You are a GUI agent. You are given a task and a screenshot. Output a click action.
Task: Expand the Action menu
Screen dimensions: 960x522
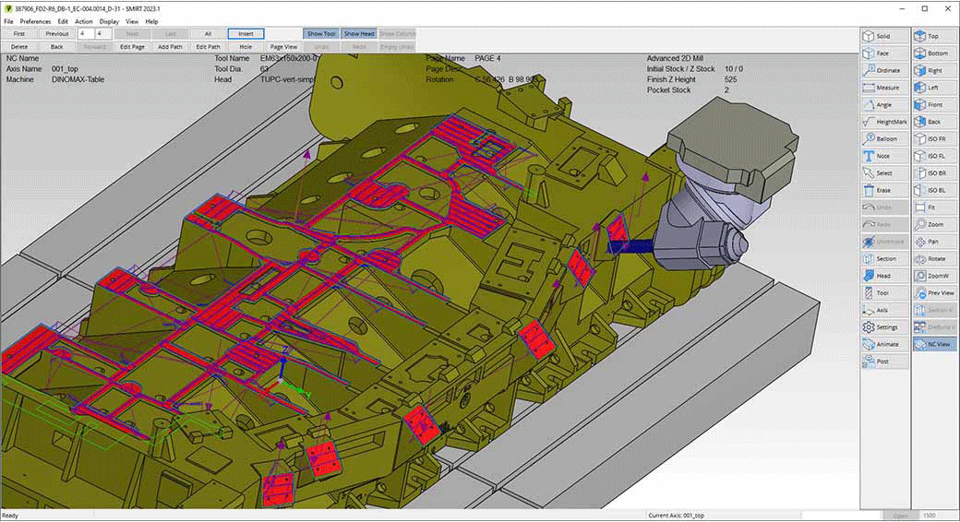84,21
